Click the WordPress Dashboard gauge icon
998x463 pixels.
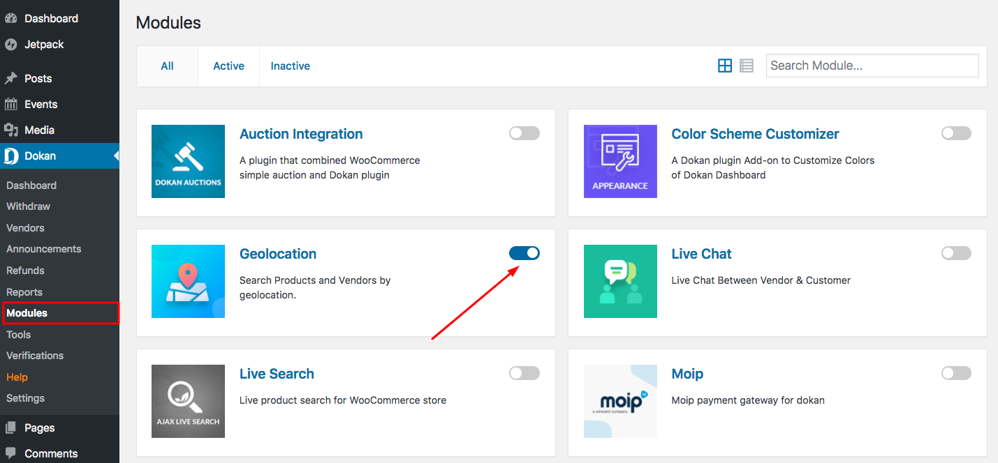point(10,19)
